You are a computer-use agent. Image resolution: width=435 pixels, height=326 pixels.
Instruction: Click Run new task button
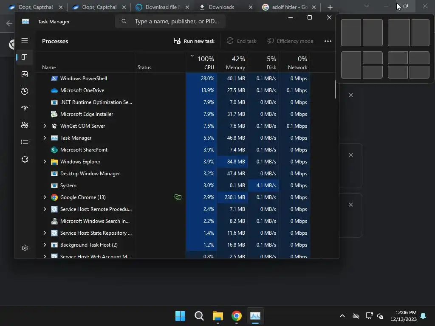194,41
